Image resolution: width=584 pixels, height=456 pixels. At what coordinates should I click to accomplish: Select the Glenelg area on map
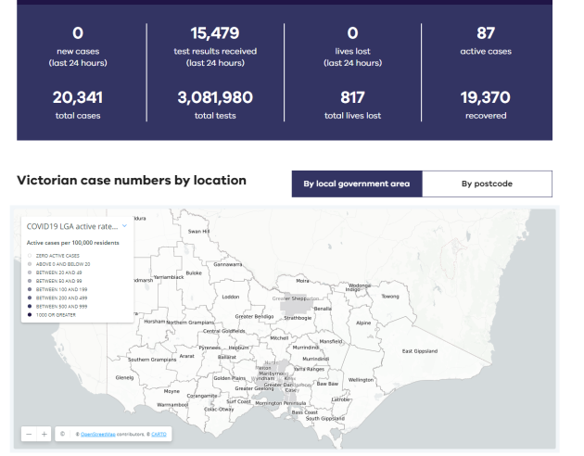123,377
